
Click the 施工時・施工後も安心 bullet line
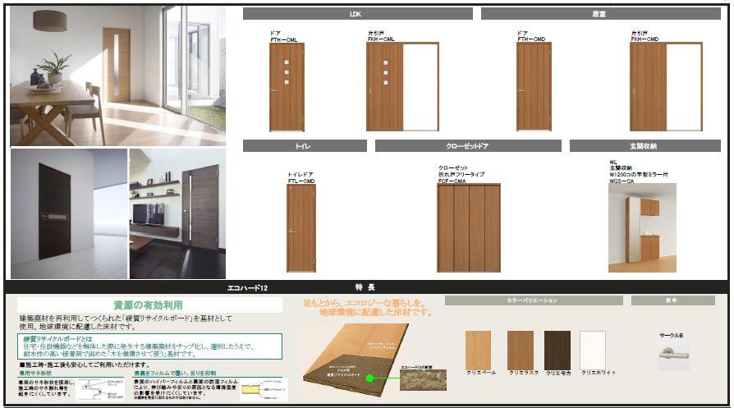click(85, 364)
